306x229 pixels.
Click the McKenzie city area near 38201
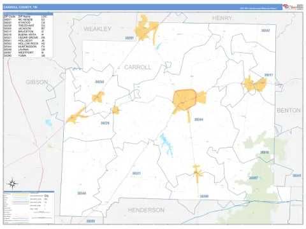[x=147, y=28]
